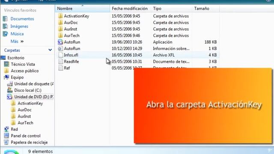Click the AurTech folder icon in the file list
274x154 pixels.
tap(60, 35)
